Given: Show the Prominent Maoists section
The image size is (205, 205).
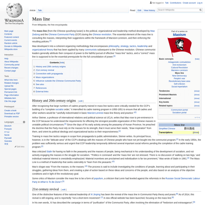Looking at the screenshot, I should (x=197, y=95).
